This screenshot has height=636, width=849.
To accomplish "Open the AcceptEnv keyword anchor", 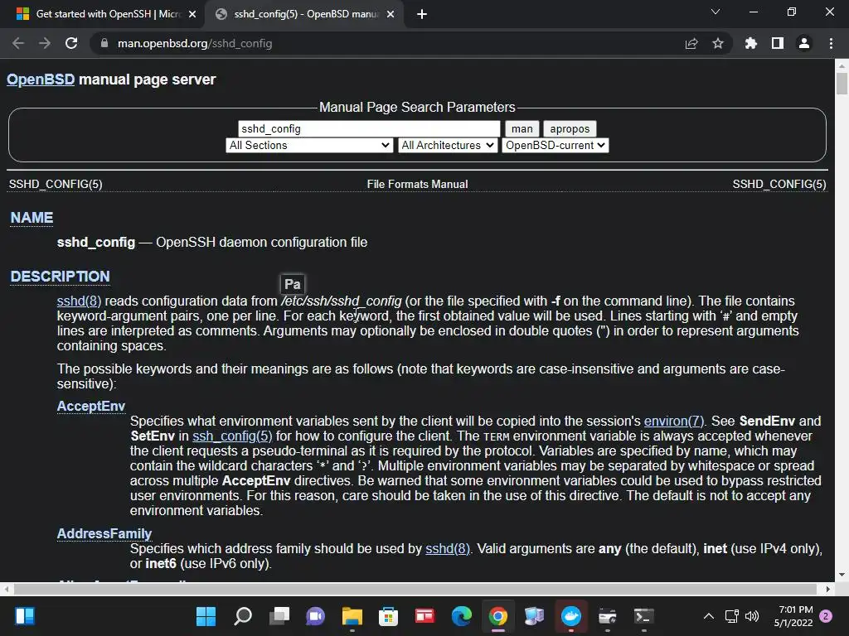I will [x=91, y=406].
